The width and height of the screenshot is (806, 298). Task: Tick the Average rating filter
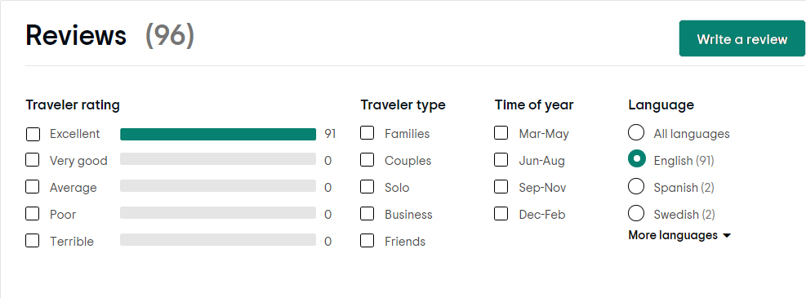point(33,186)
